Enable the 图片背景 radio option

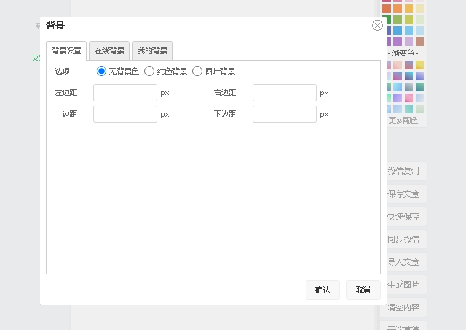tap(197, 71)
